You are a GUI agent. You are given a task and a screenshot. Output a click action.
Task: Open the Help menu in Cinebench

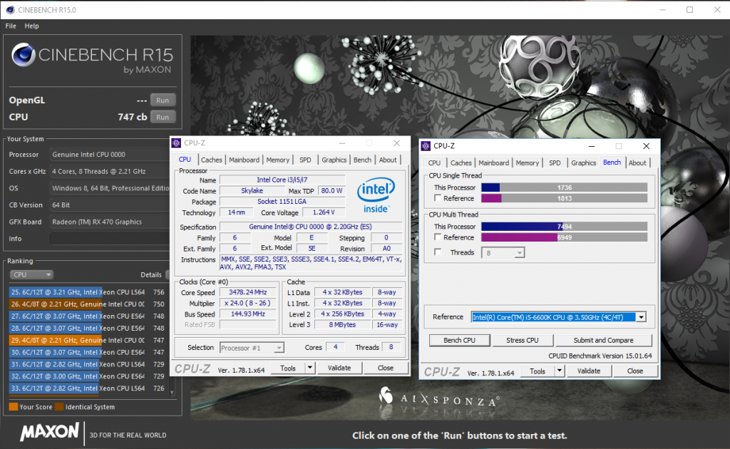(x=31, y=26)
